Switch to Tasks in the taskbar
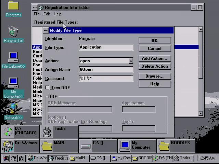 click(x=183, y=158)
